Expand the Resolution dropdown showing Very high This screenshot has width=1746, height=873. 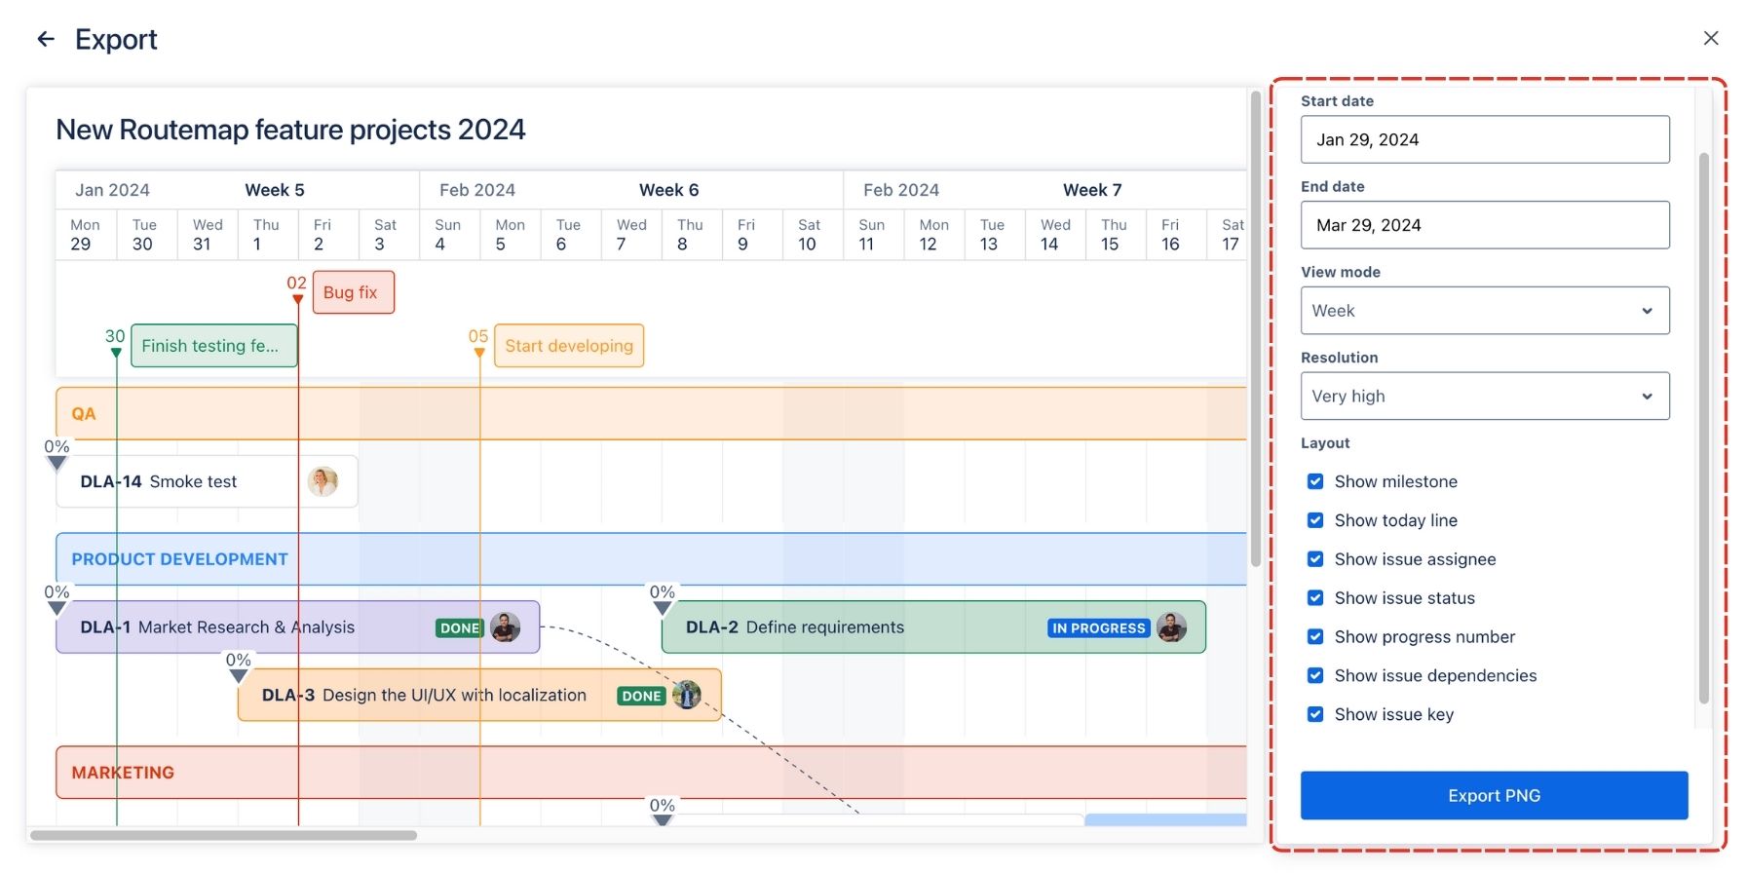[1484, 396]
